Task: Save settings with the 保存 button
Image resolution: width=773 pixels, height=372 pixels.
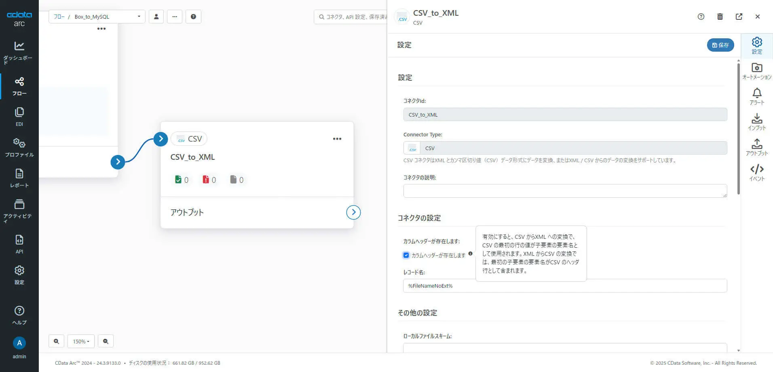Action: [x=720, y=45]
